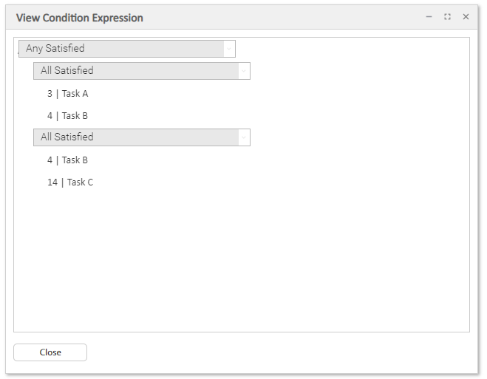Select the 14 | Task C condition
Image resolution: width=487 pixels, height=379 pixels.
70,182
